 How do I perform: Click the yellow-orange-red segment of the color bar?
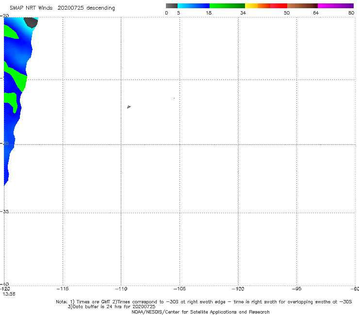click(x=266, y=6)
